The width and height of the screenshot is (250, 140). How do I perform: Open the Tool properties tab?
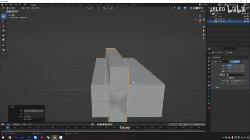click(209, 53)
